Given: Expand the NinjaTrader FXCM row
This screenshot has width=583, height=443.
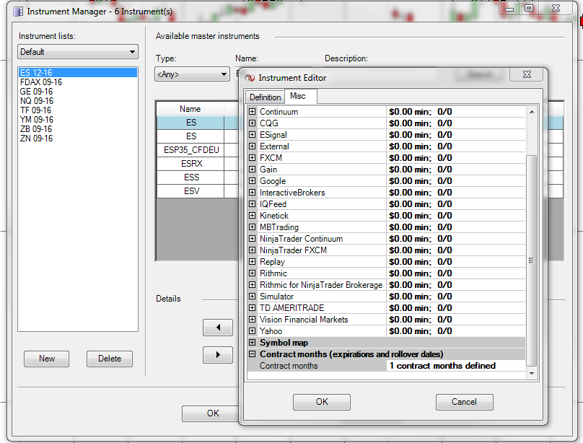Looking at the screenshot, I should pos(252,250).
